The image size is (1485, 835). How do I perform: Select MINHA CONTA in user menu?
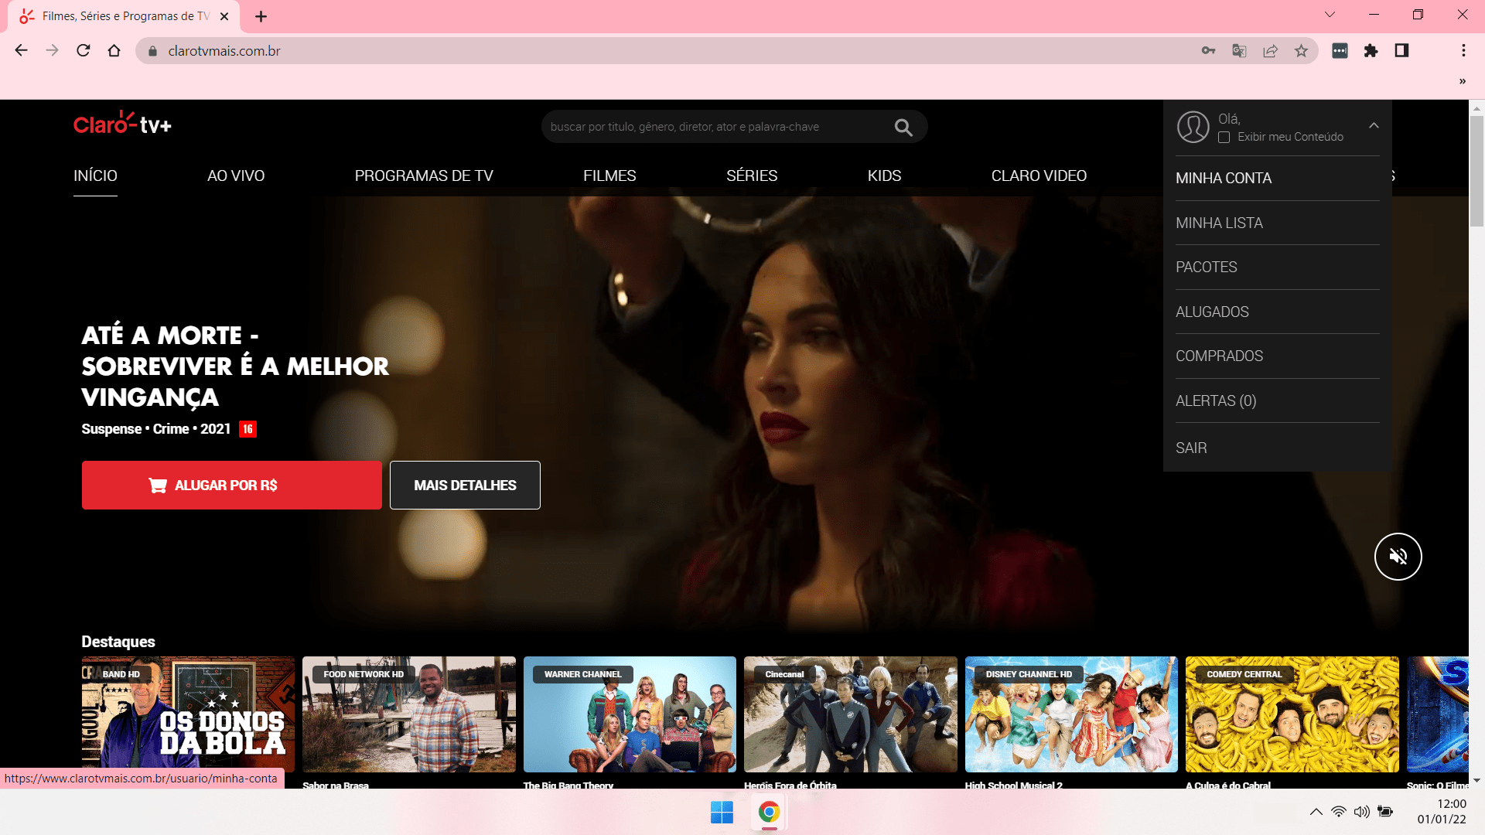(x=1278, y=179)
